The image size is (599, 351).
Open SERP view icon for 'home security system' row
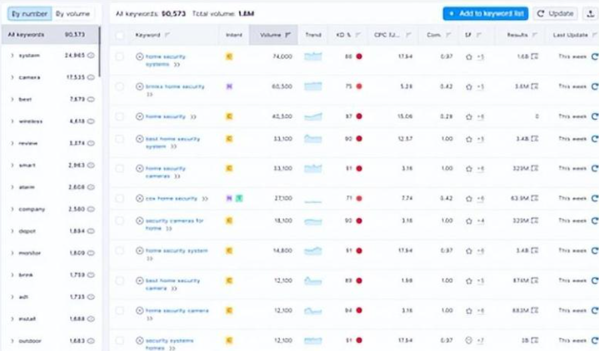[x=534, y=250]
